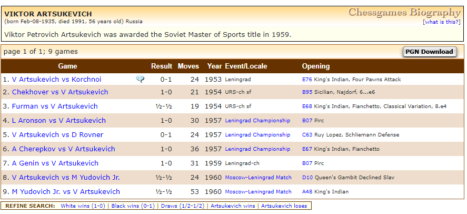Click the Chessgames Biography title
This screenshot has width=467, height=214.
tap(404, 13)
